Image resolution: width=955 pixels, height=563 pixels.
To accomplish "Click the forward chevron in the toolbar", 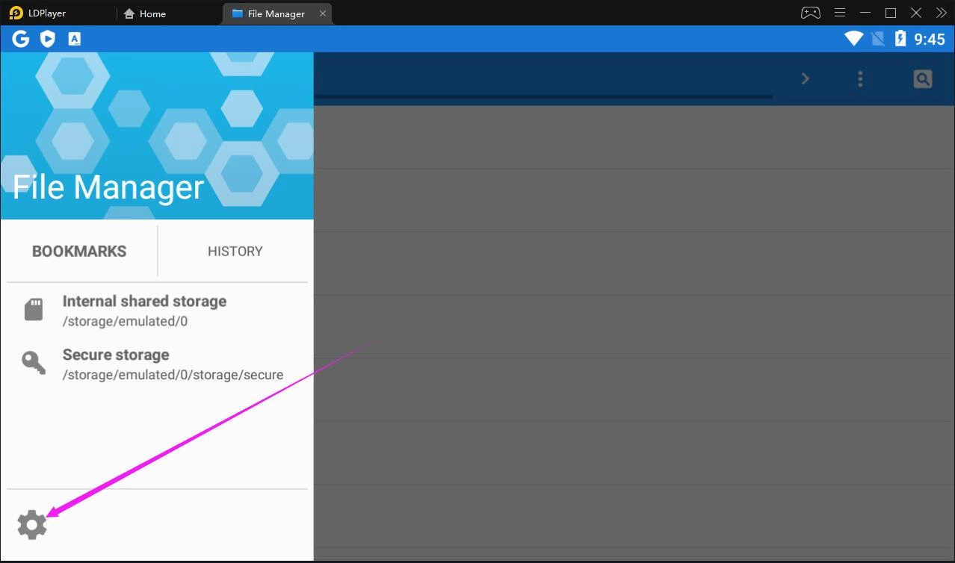I will click(x=806, y=78).
